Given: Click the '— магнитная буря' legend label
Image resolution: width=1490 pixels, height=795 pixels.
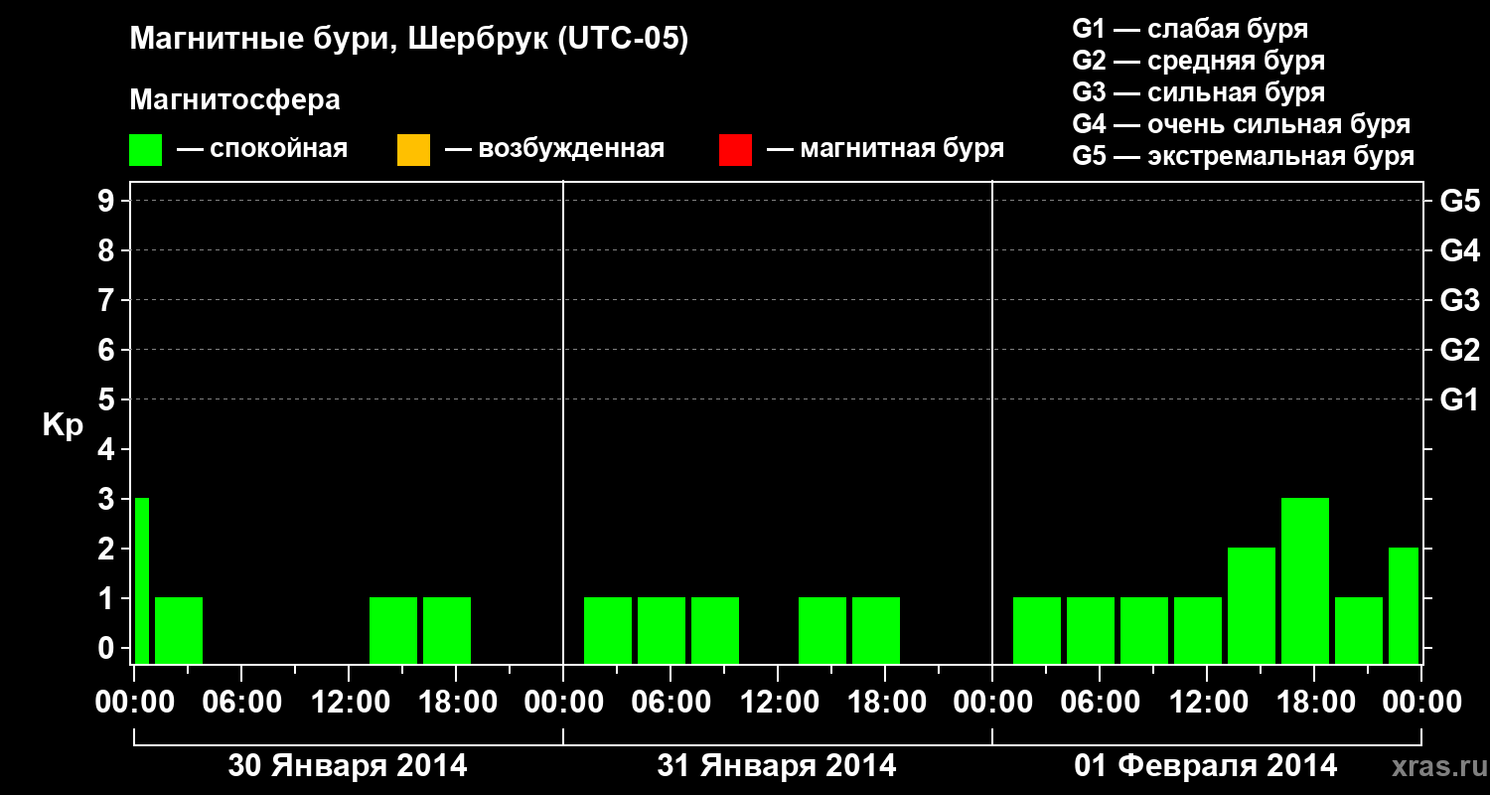Looking at the screenshot, I should click(x=886, y=149).
